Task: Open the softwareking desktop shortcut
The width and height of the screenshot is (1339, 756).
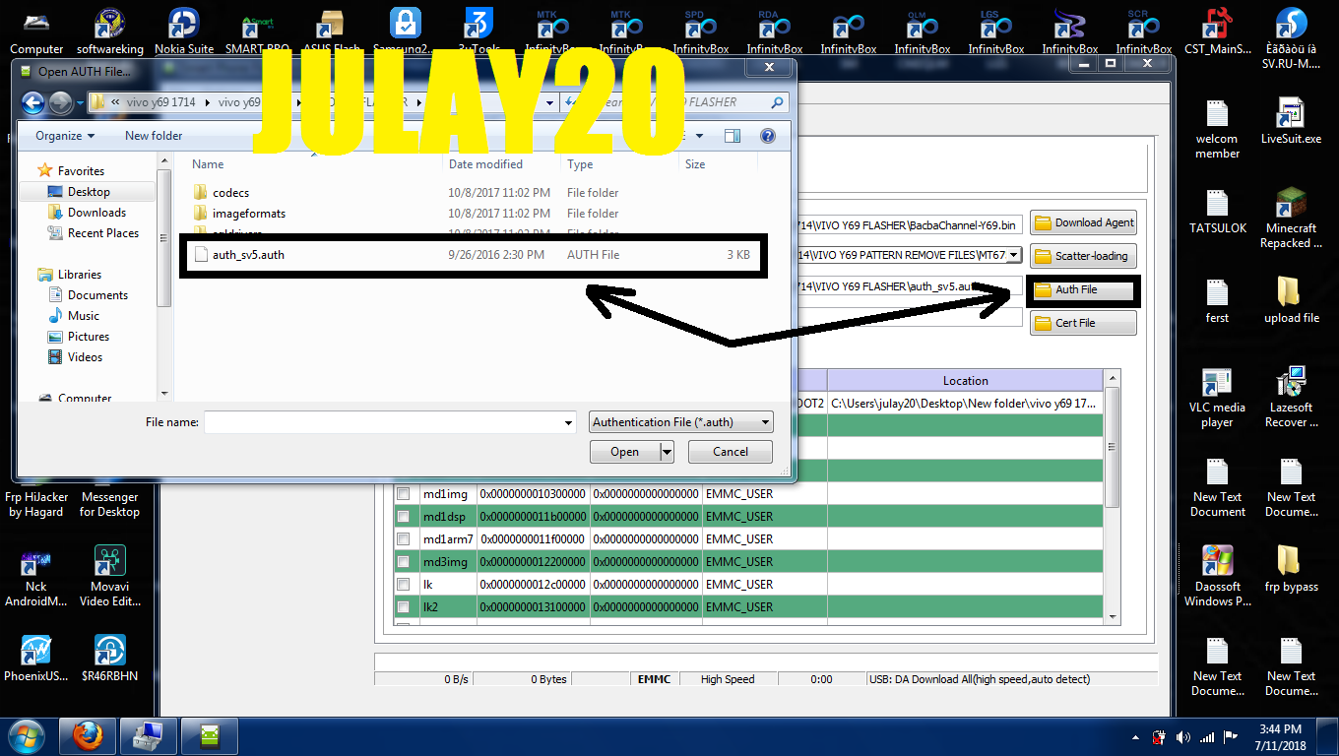Action: [x=109, y=30]
